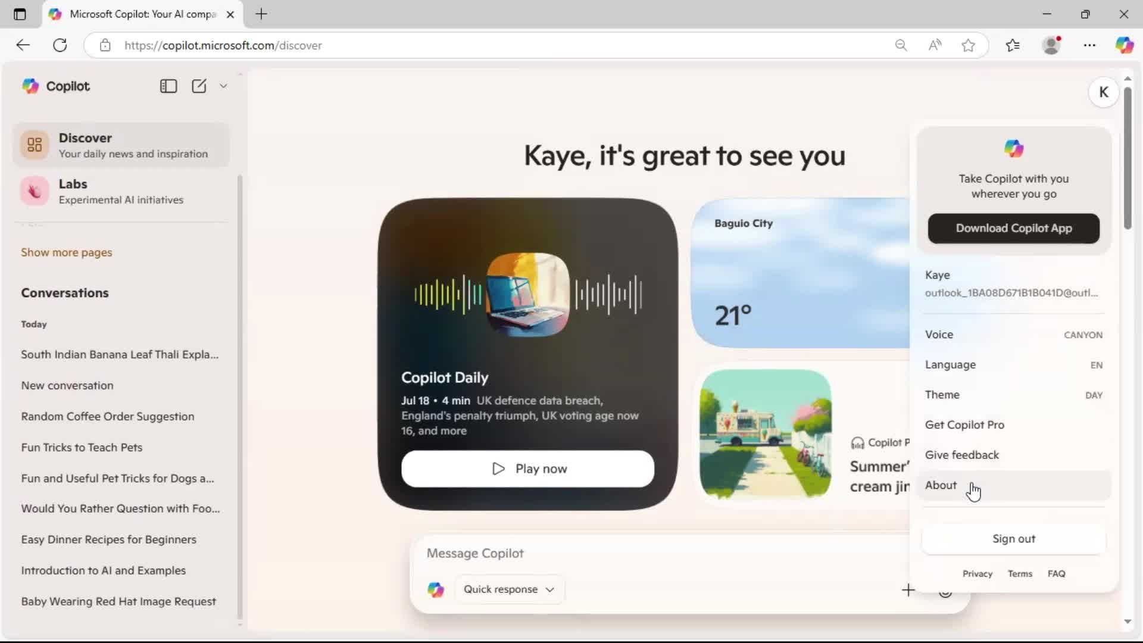Open browser Settings and more ellipsis
The width and height of the screenshot is (1143, 643).
(1089, 45)
